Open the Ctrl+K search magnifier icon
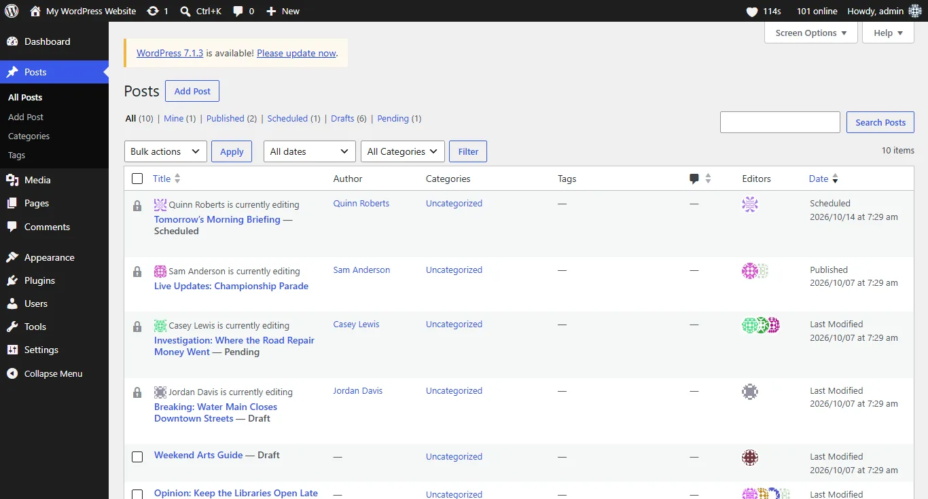Viewport: 928px width, 499px height. coord(185,11)
